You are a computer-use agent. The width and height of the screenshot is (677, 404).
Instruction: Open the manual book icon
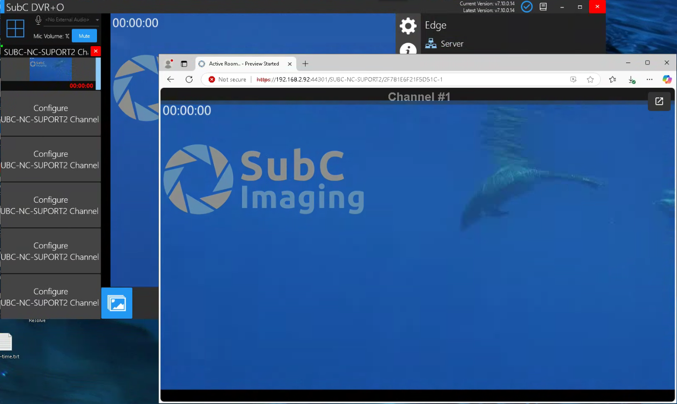(544, 7)
